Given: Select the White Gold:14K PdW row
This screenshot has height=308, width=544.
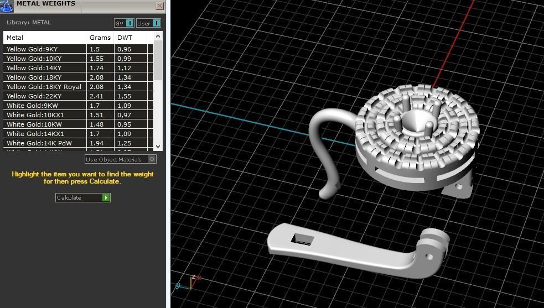Looking at the screenshot, I should coord(78,143).
